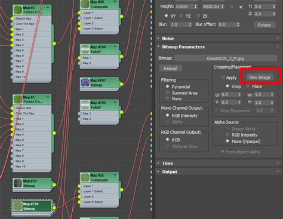283x219 pixels.
Task: Collapse the Map #795 Falloff node
Action: [115, 103]
